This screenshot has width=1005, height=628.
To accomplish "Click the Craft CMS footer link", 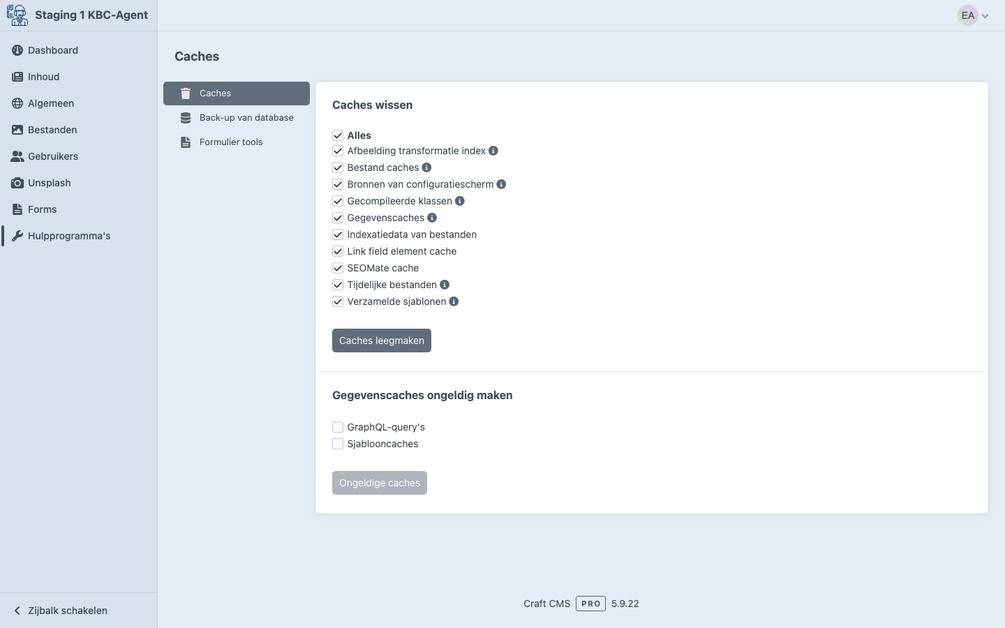I will 547,604.
